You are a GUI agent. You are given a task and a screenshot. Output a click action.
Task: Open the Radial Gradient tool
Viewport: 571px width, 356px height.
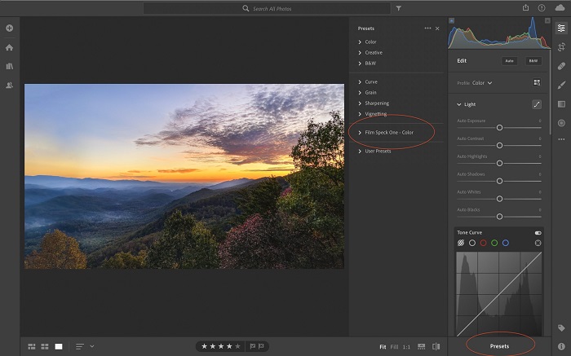(x=561, y=122)
